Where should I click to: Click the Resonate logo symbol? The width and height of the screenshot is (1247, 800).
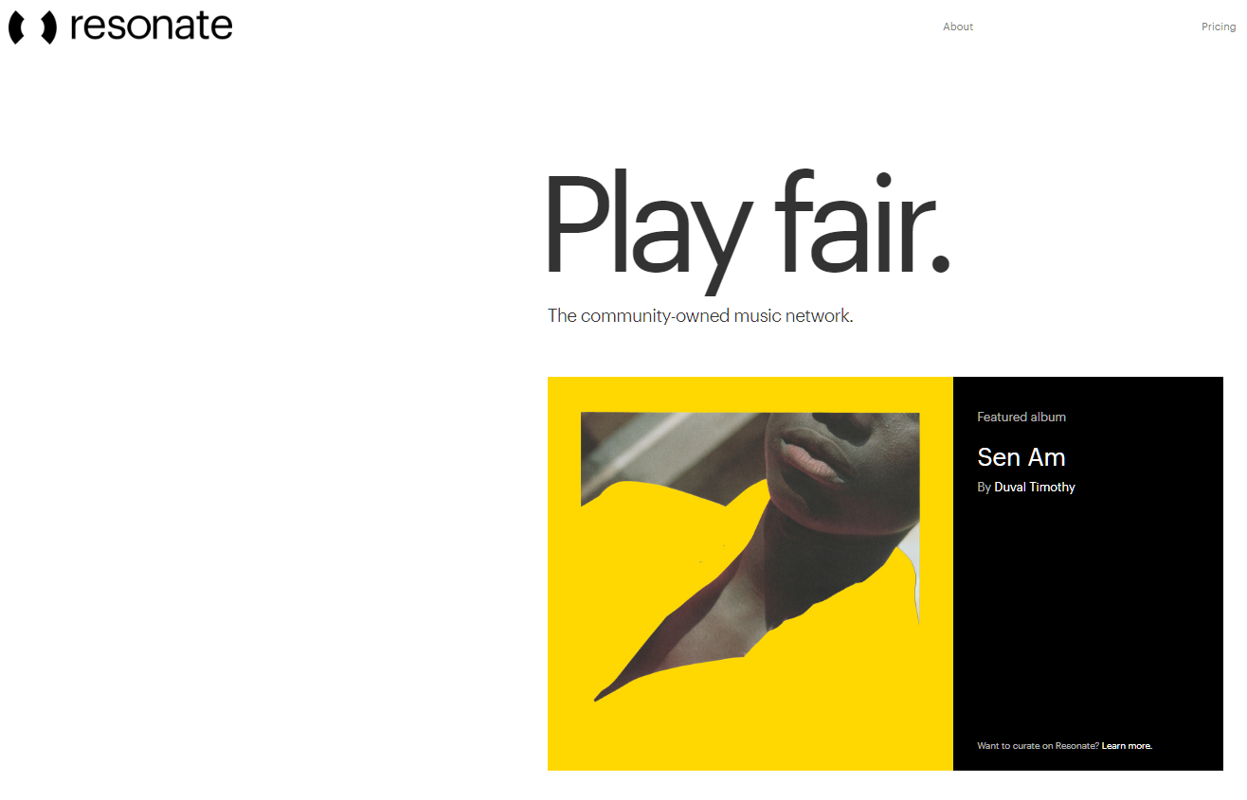point(32,27)
